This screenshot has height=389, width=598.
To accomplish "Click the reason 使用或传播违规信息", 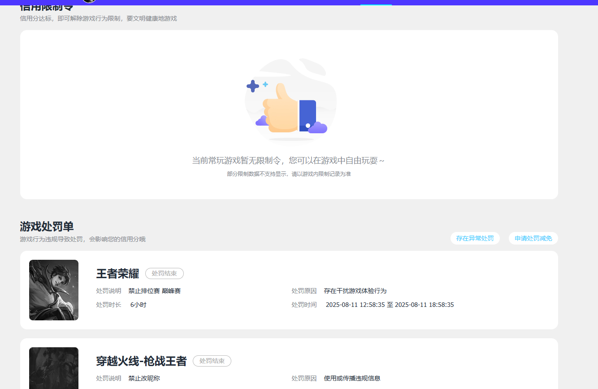I will click(352, 378).
